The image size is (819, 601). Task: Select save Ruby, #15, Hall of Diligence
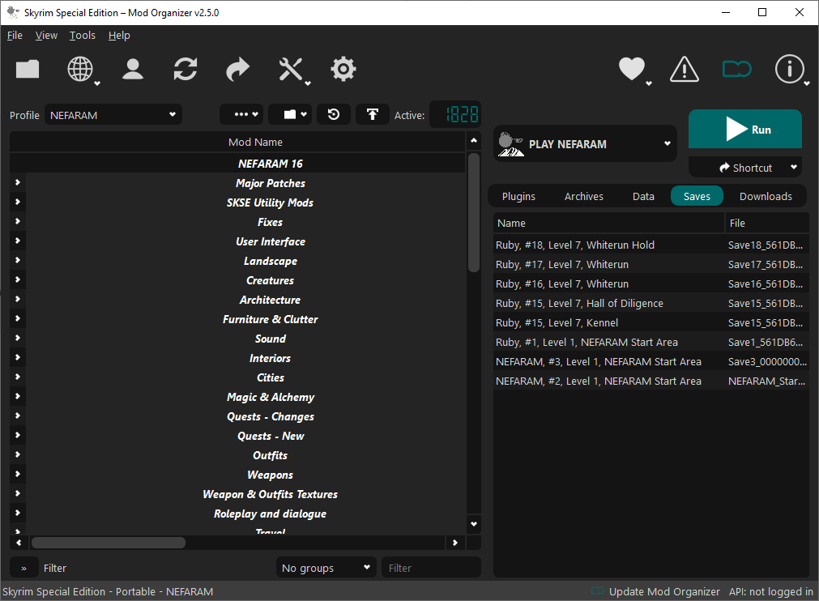pos(651,304)
